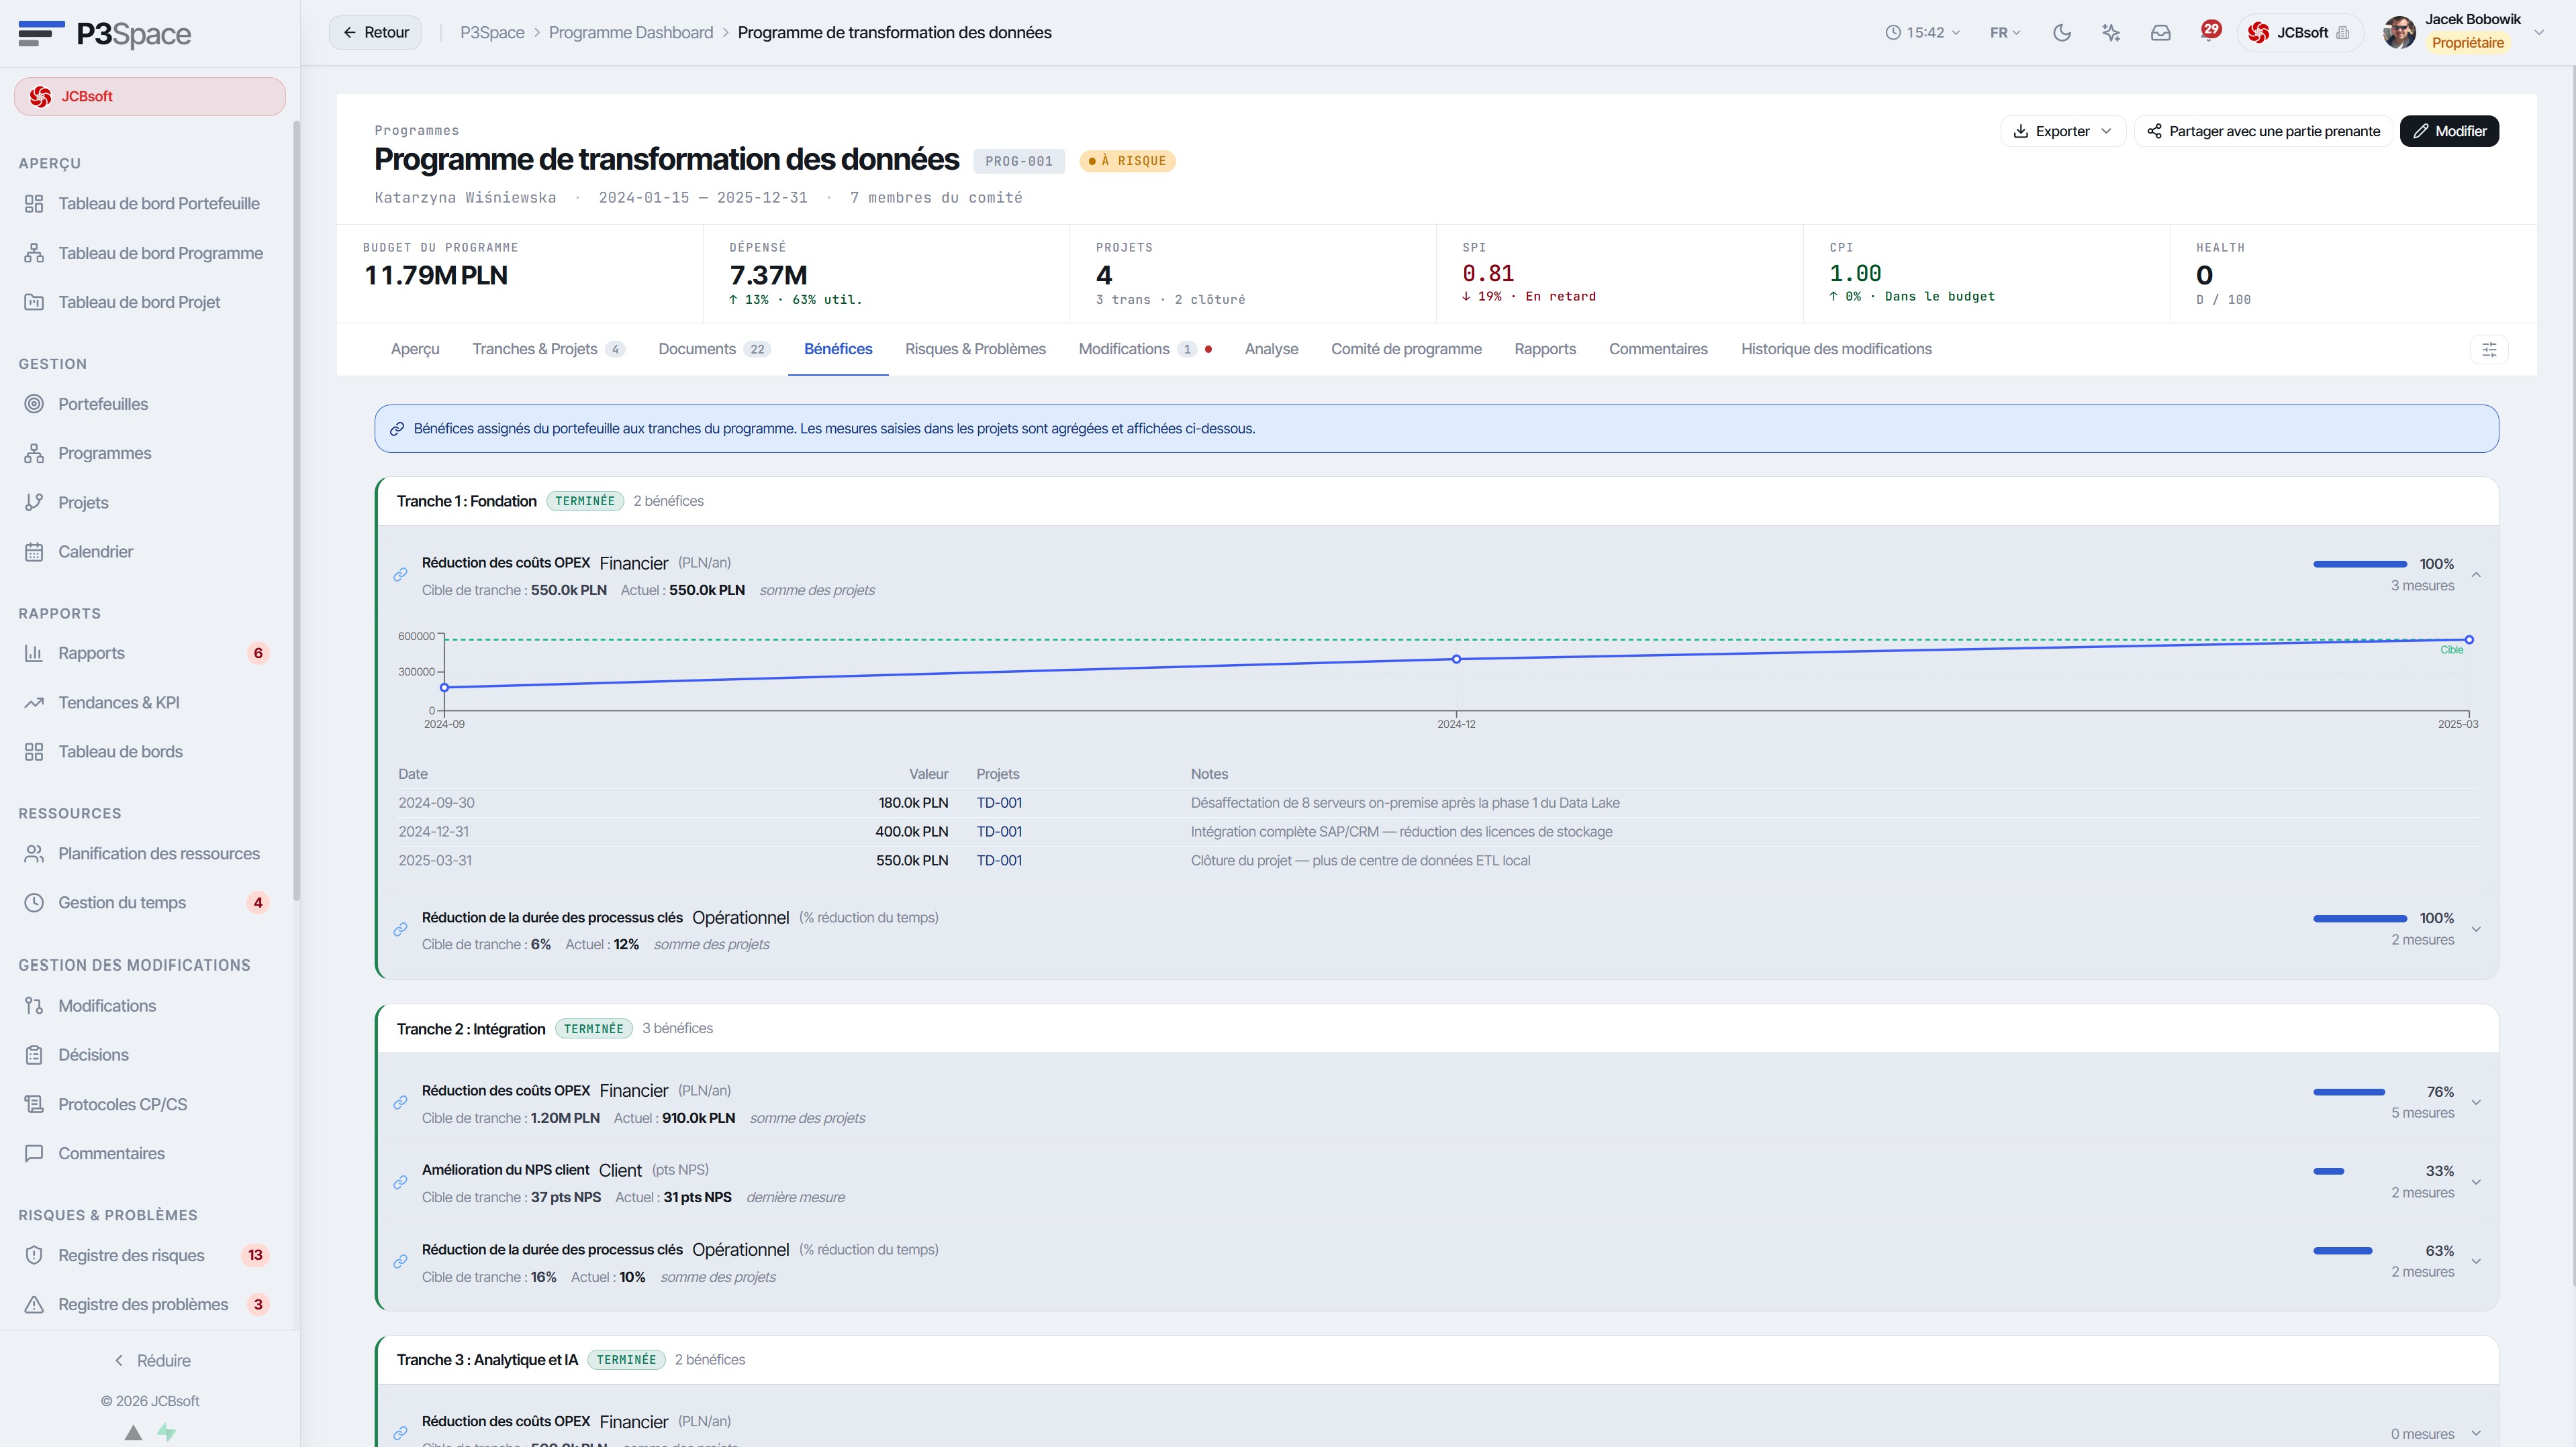Toggle dark mode moon icon
This screenshot has height=1447, width=2576.
click(2061, 33)
